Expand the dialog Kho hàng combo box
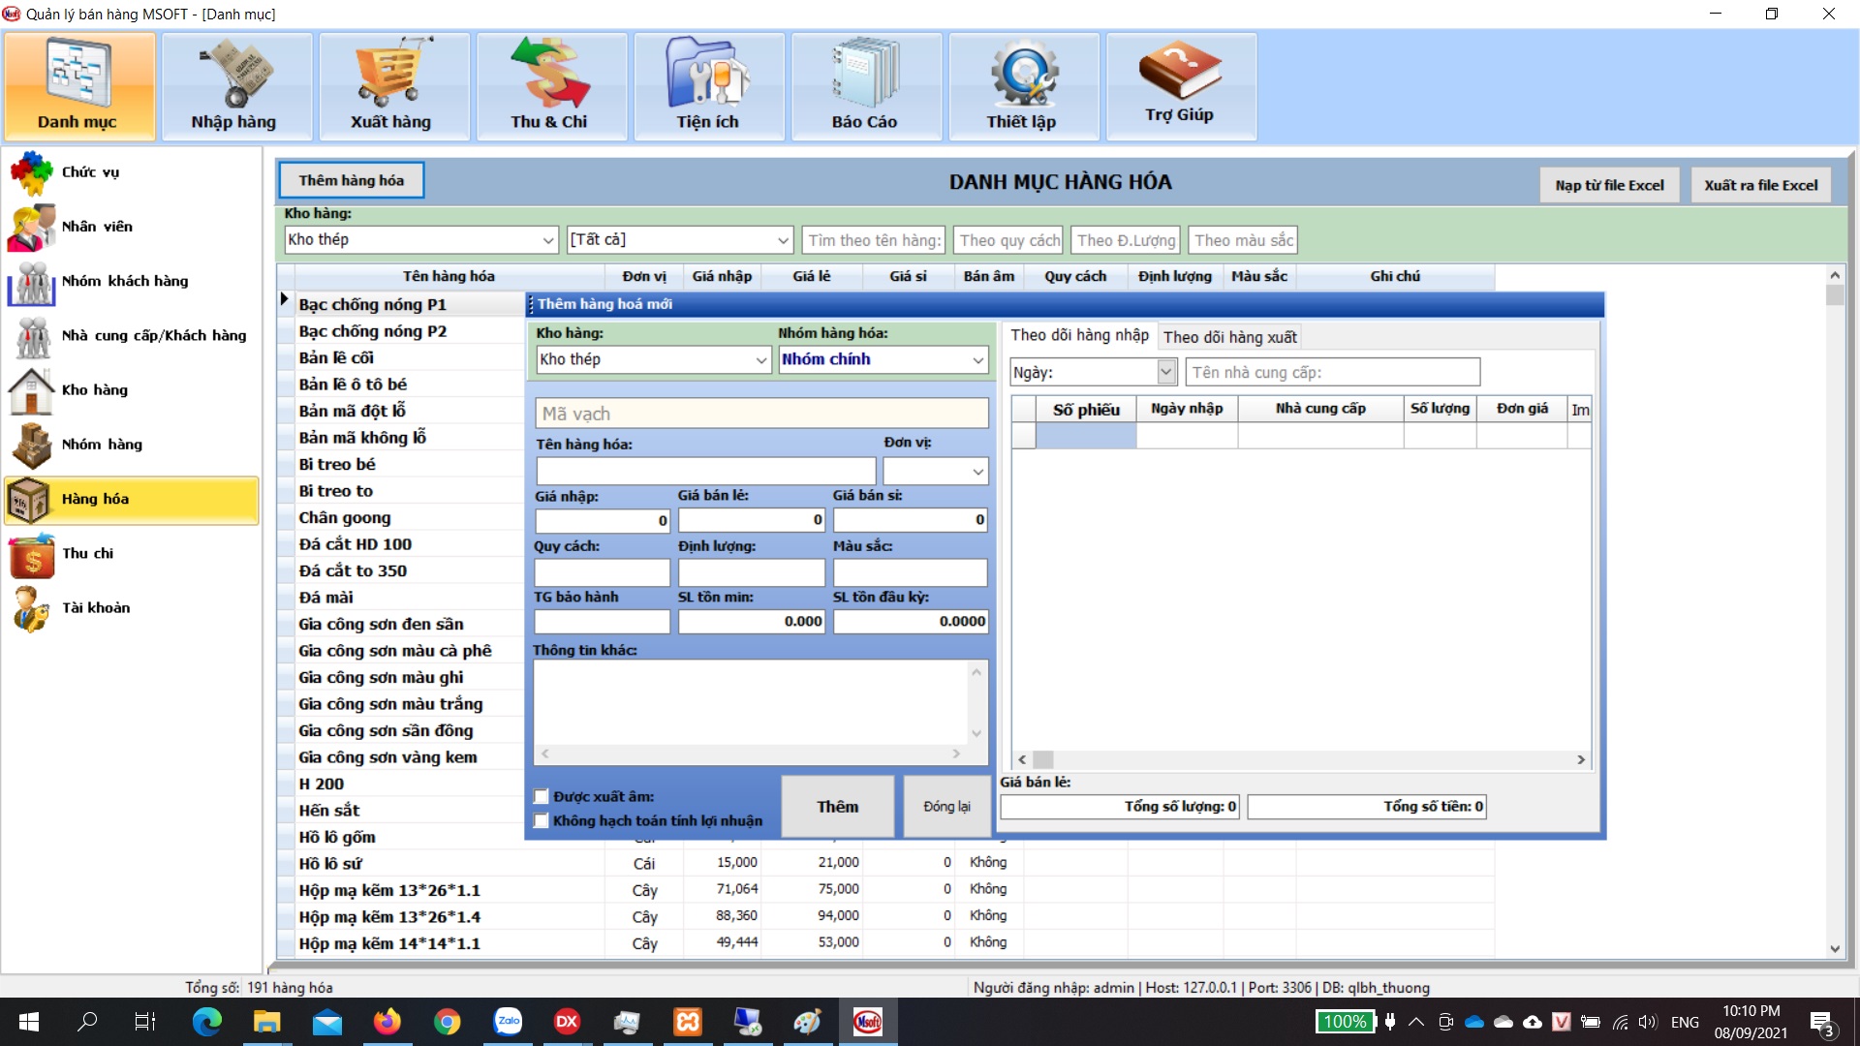Image resolution: width=1860 pixels, height=1046 pixels. [761, 360]
